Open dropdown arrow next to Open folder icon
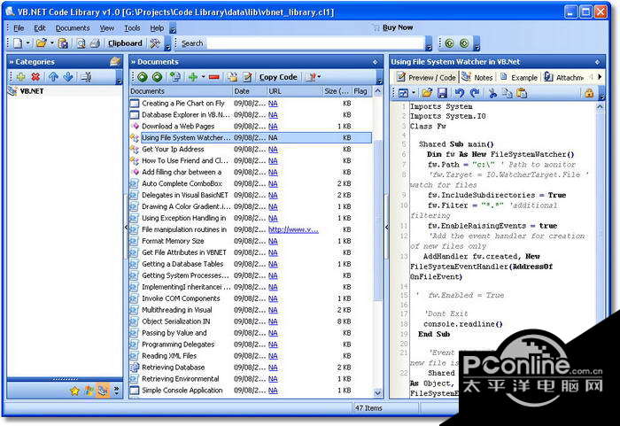 coord(51,43)
